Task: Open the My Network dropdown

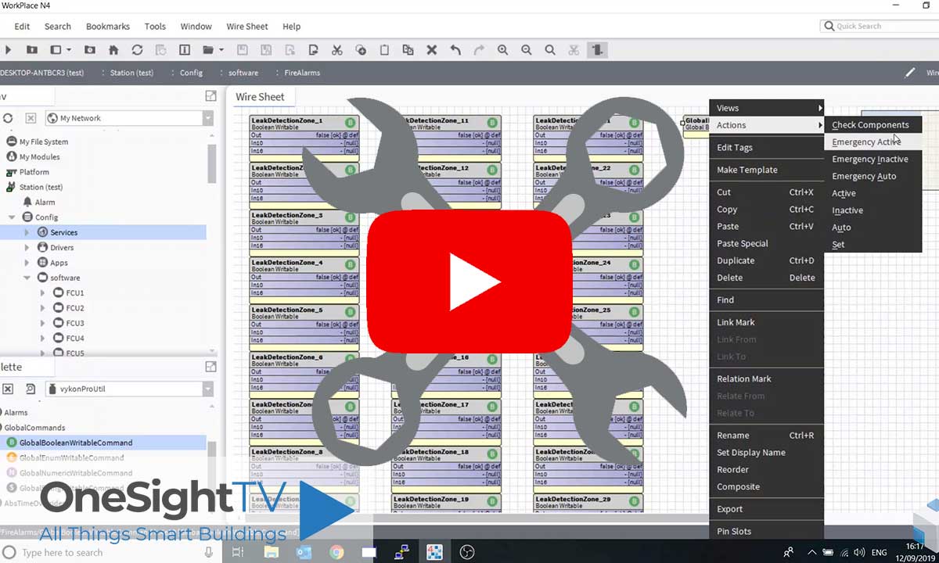Action: [208, 118]
